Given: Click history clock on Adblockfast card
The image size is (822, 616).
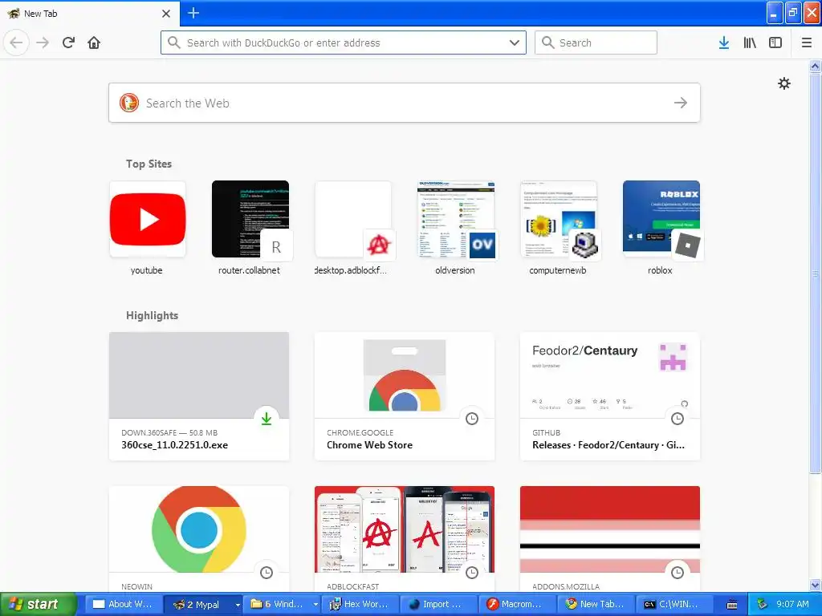Looking at the screenshot, I should [472, 573].
